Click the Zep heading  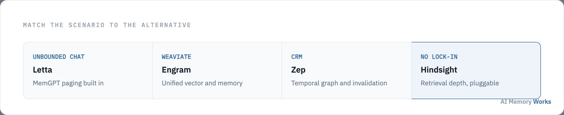coord(298,70)
